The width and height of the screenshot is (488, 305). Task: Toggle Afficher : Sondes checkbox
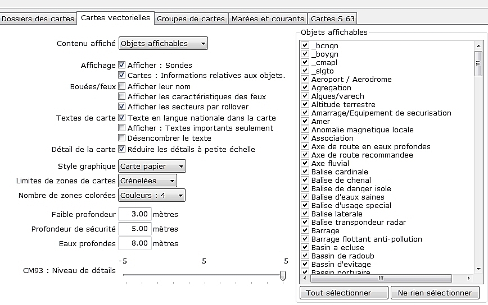(121, 65)
